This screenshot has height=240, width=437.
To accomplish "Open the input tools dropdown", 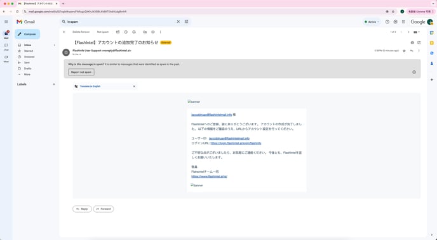I will coord(417,32).
